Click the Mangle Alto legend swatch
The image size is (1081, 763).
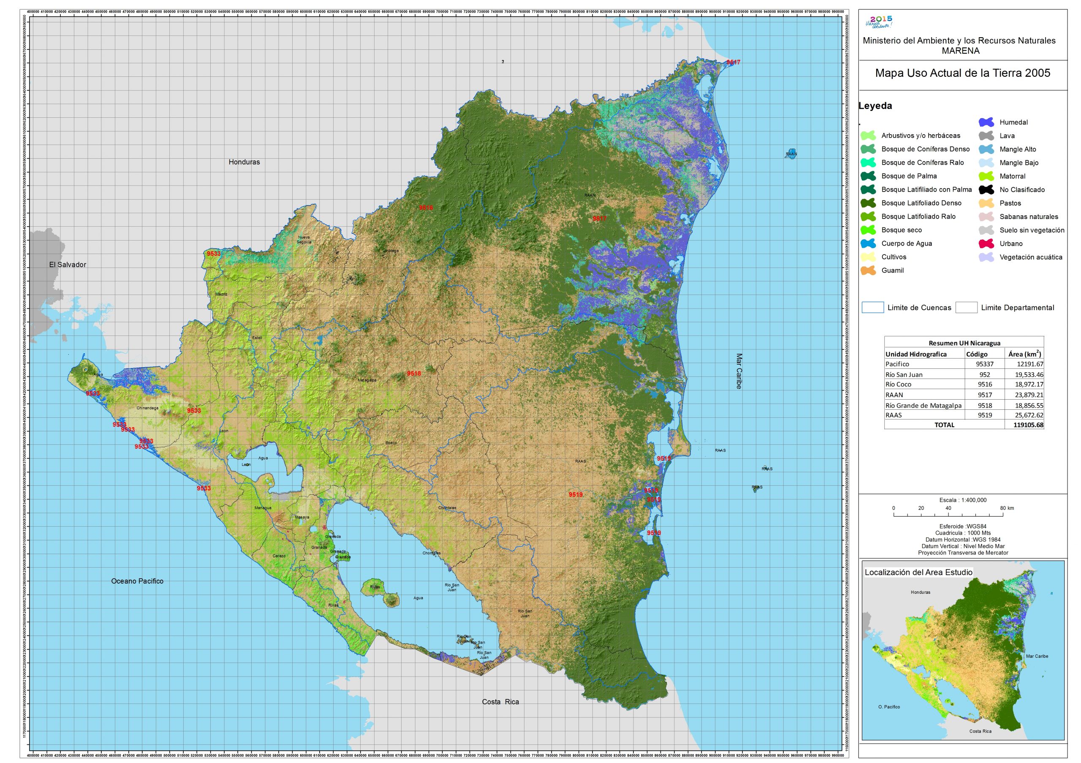[986, 149]
